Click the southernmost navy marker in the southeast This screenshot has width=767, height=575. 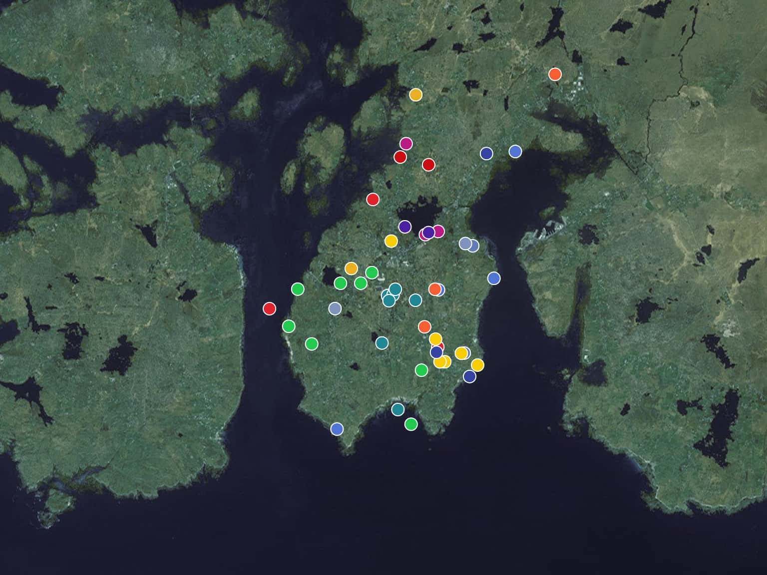(469, 376)
